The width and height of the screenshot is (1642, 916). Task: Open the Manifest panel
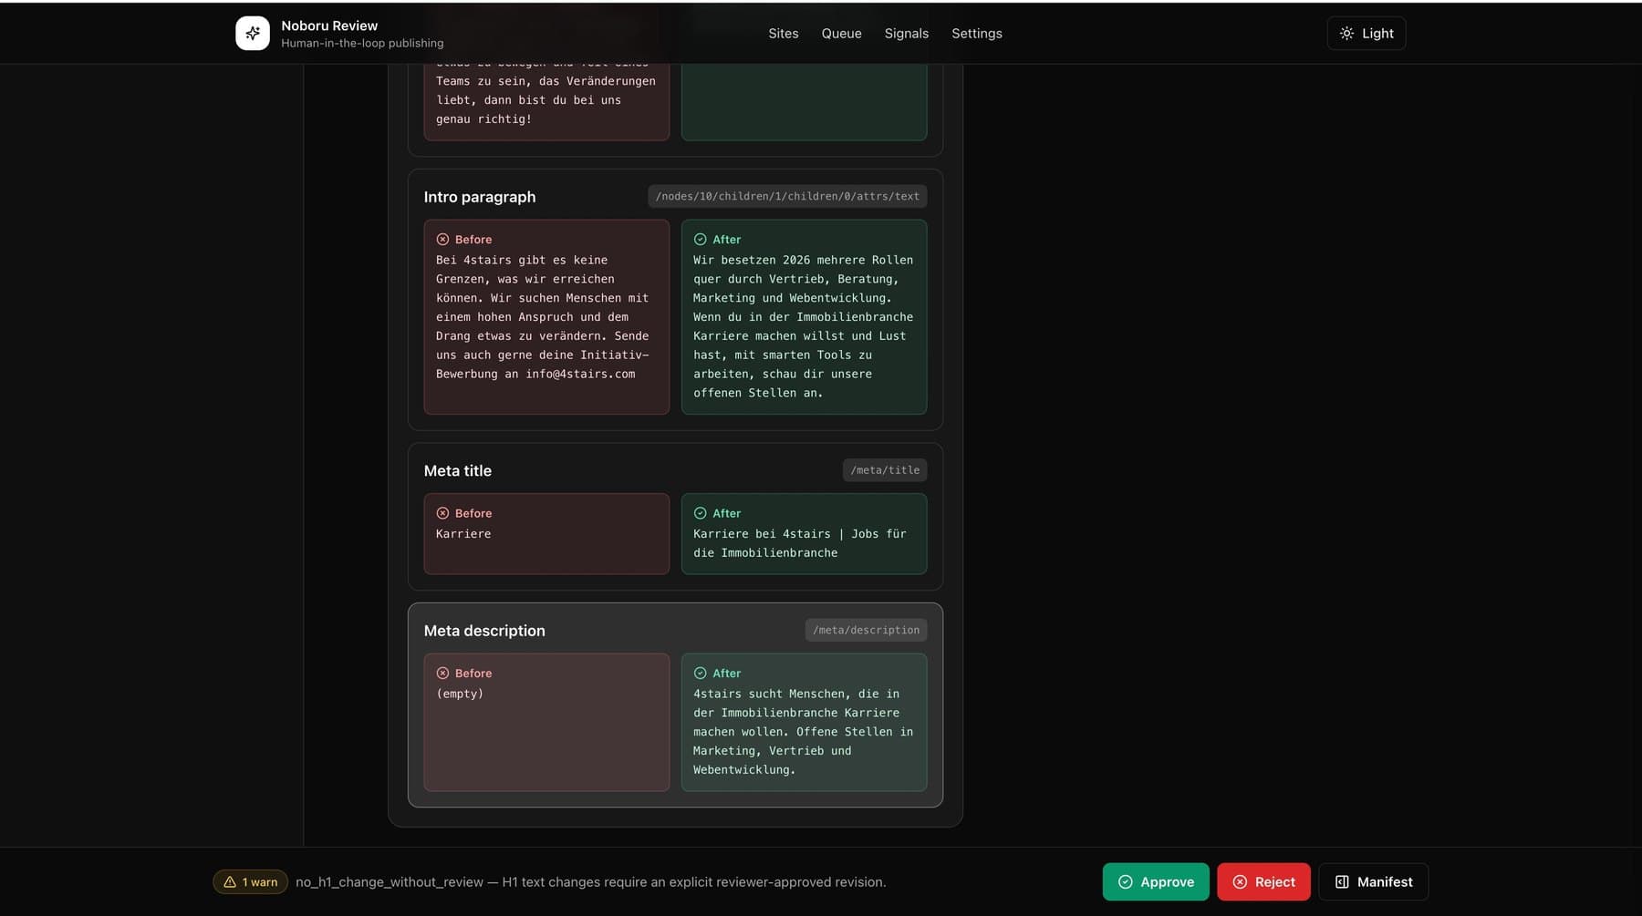(1373, 881)
